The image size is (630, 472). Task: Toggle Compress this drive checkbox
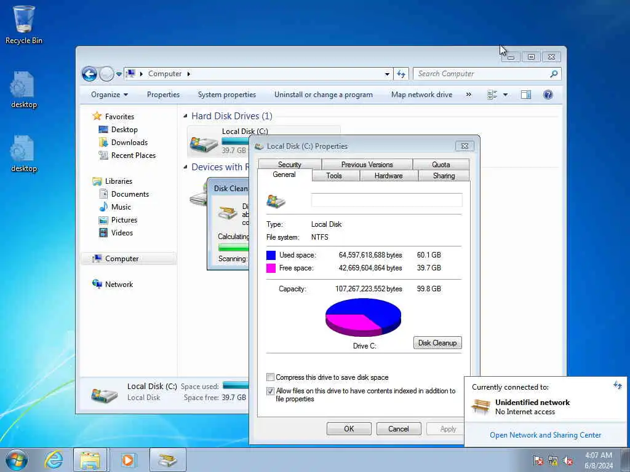coord(271,377)
